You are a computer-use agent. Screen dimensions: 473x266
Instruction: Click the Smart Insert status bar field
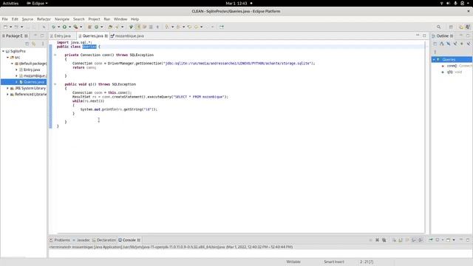coord(334,262)
